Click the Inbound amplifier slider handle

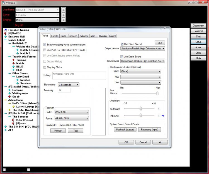[141, 115]
